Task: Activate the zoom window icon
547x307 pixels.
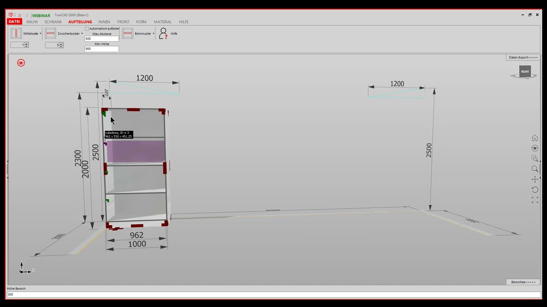Action: (x=535, y=158)
